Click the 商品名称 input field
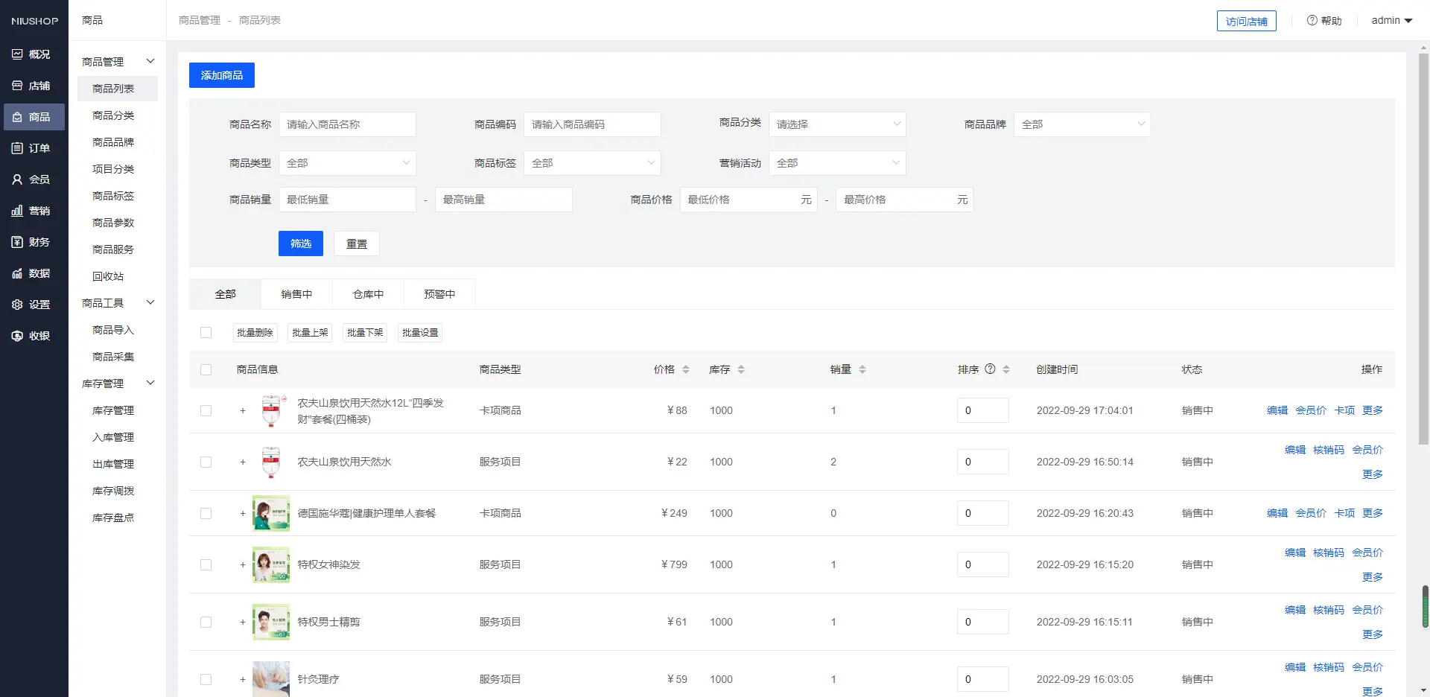This screenshot has height=697, width=1430. [x=347, y=124]
